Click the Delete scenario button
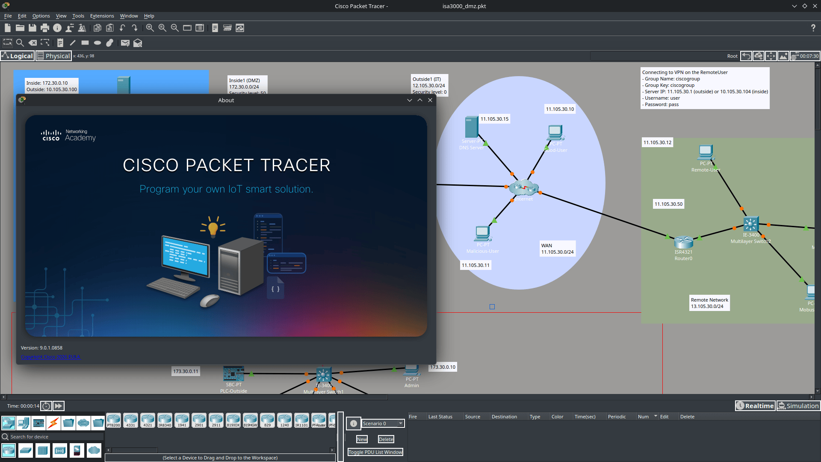 tap(386, 439)
